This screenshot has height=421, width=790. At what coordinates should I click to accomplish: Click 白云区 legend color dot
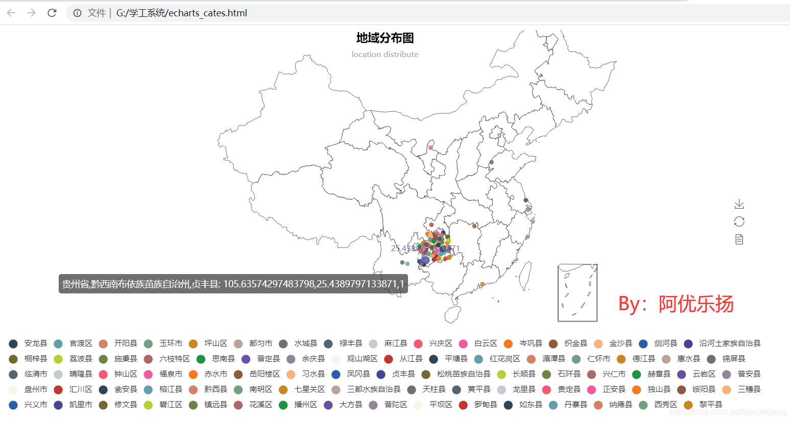tap(463, 344)
